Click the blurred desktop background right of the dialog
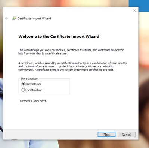This screenshot has width=149, height=148. pos(144,75)
